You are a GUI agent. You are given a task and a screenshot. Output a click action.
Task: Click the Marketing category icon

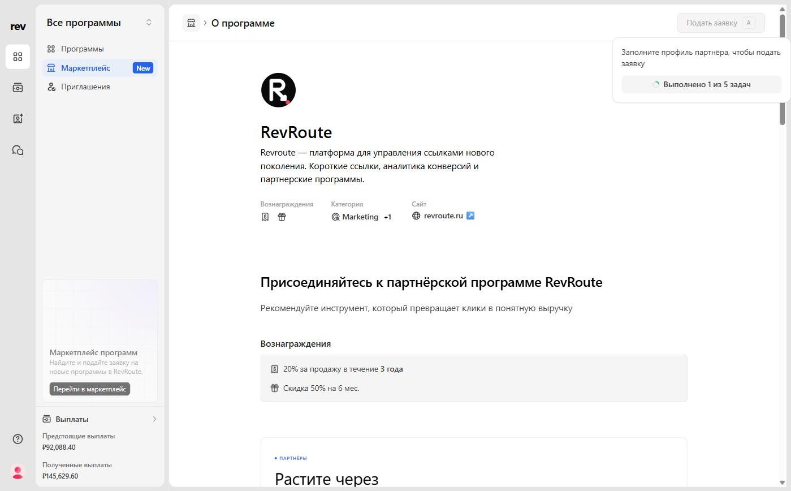pos(335,217)
